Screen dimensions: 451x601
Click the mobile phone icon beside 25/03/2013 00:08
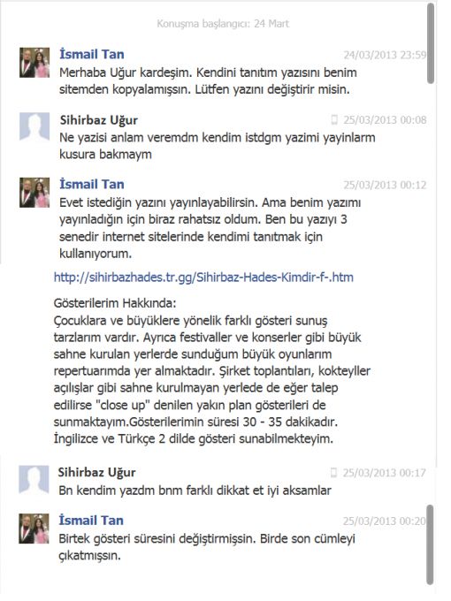334,120
